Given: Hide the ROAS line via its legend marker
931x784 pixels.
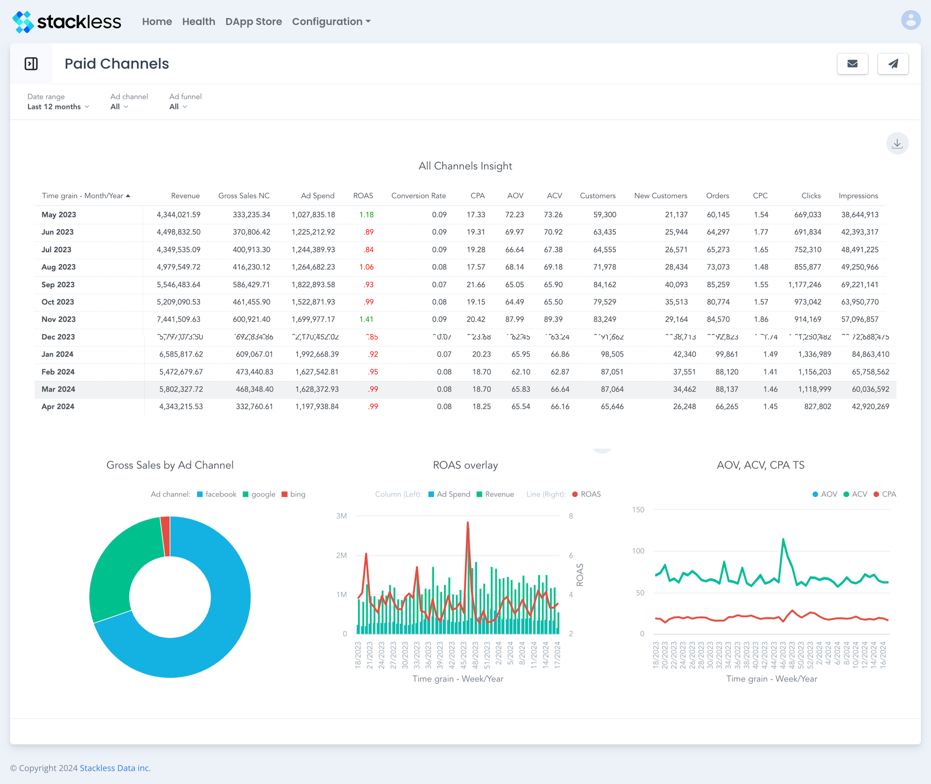Looking at the screenshot, I should 575,494.
